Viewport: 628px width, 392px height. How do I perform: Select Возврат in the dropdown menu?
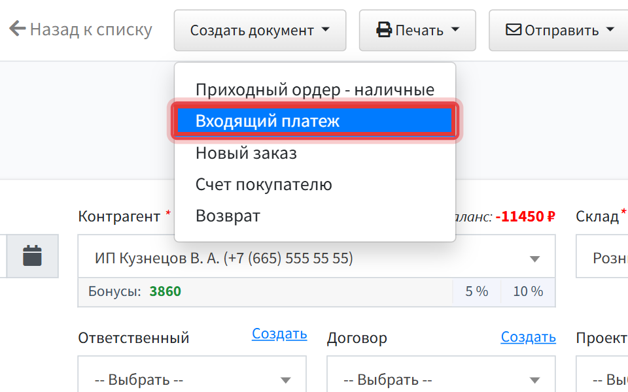pos(315,216)
